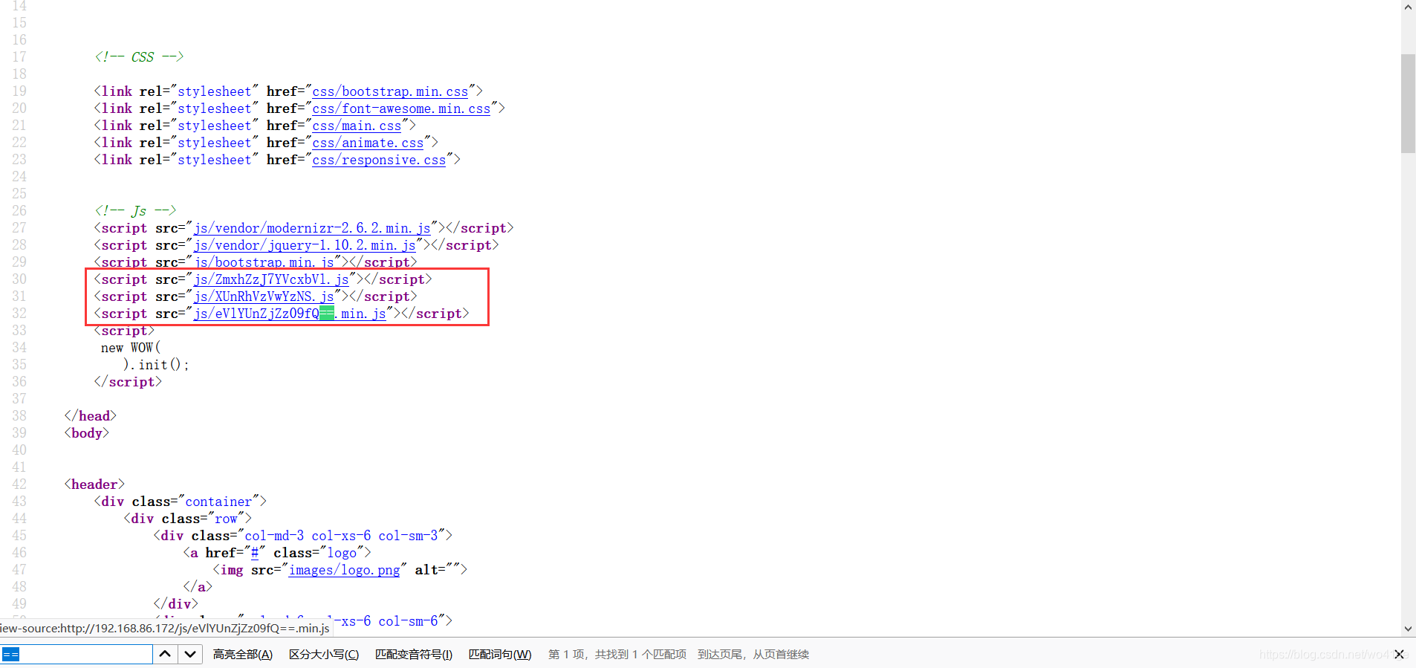
Task: Toggle Match Diacritics (匹配变音符号) option
Action: click(x=414, y=655)
